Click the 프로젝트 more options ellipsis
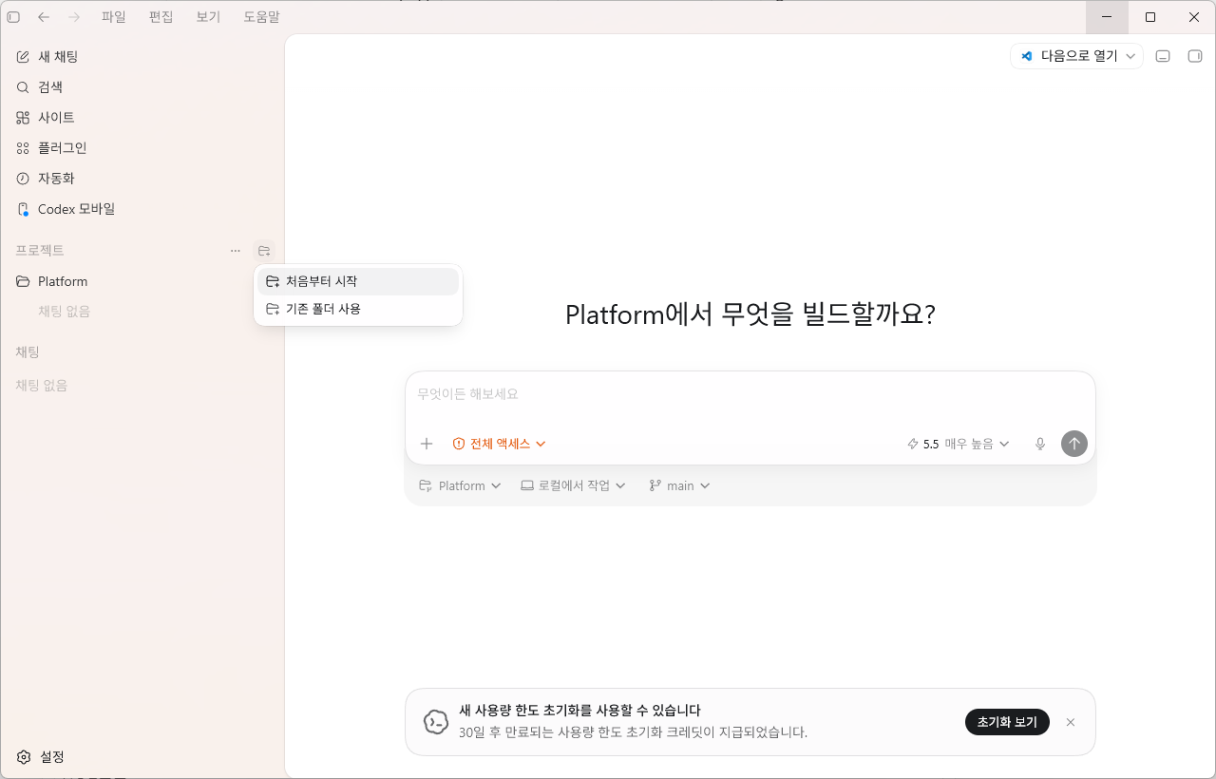 (x=236, y=251)
